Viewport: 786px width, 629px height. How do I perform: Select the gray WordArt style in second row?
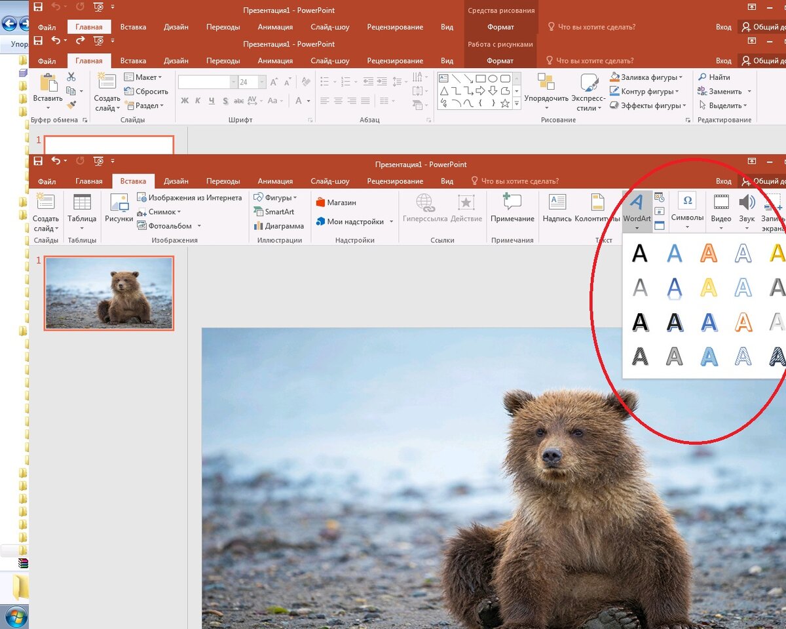(639, 287)
